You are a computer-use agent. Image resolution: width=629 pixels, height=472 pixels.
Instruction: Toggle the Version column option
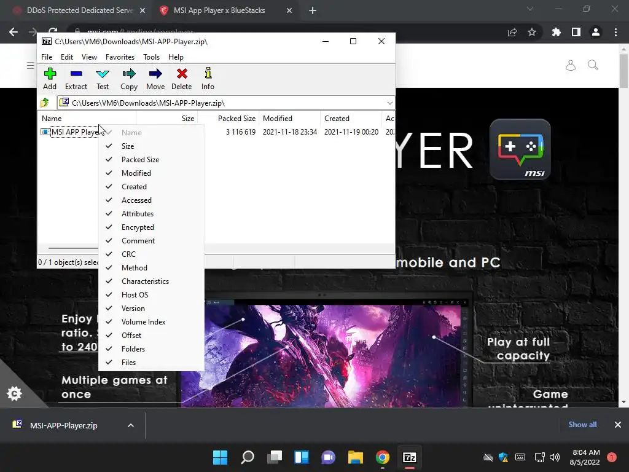151,309
